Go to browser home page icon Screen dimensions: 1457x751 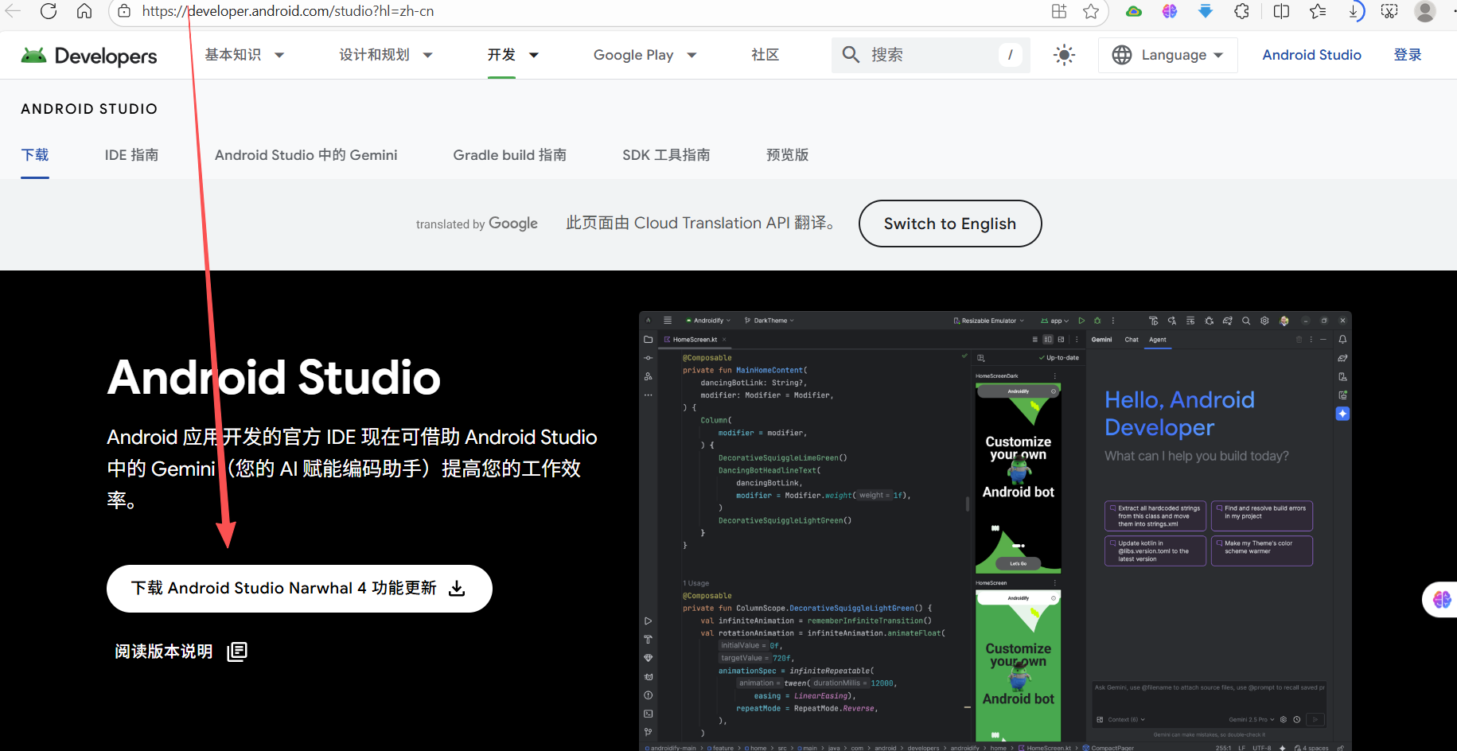click(x=84, y=11)
